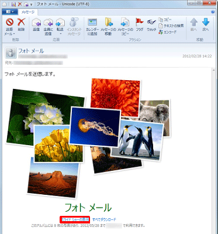
Task: Flag the message with フラグ
Action: point(140,25)
